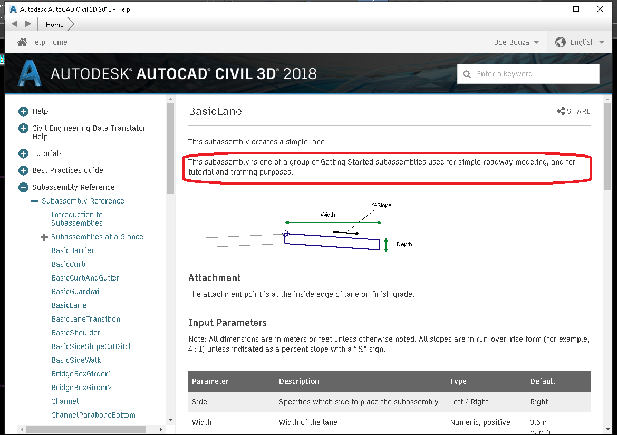617x435 pixels.
Task: Go back with the left navigation arrow
Action: (15, 24)
